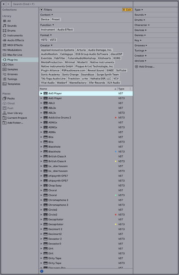Screen dimensions: 179x275
Task: Click Add Folder in Places
Action: 15,123
